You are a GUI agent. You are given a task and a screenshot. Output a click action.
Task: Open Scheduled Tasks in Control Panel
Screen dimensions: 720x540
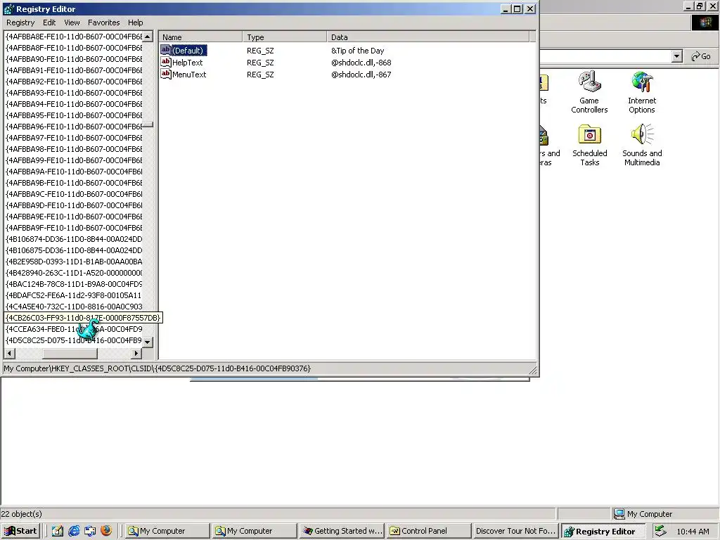590,145
